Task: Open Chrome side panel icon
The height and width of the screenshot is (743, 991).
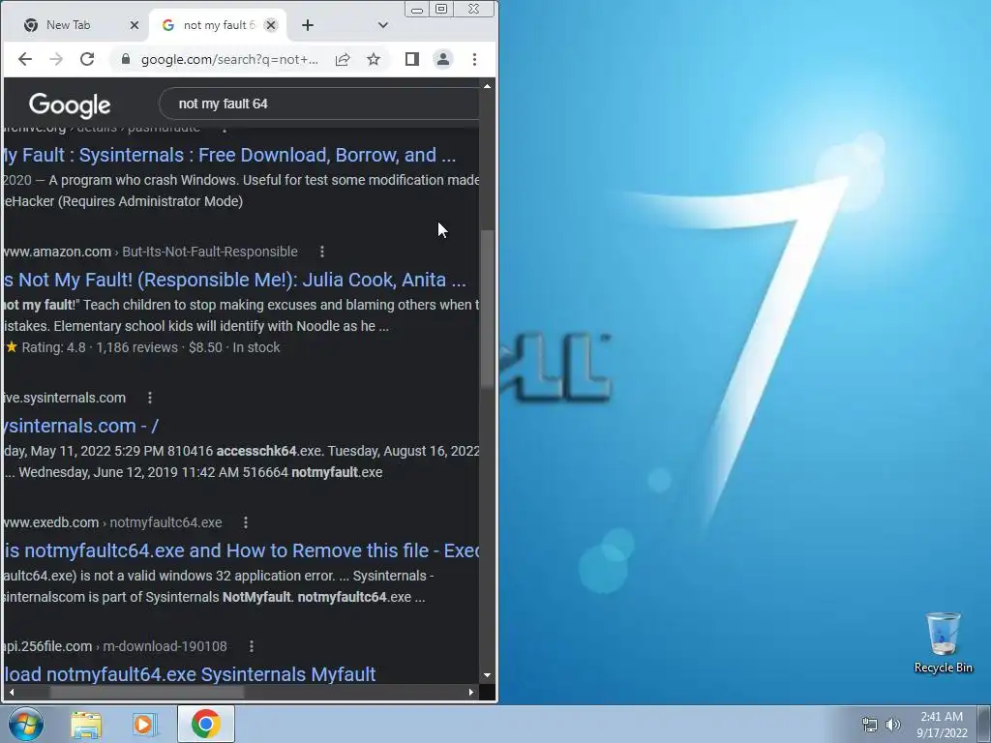Action: [x=412, y=59]
